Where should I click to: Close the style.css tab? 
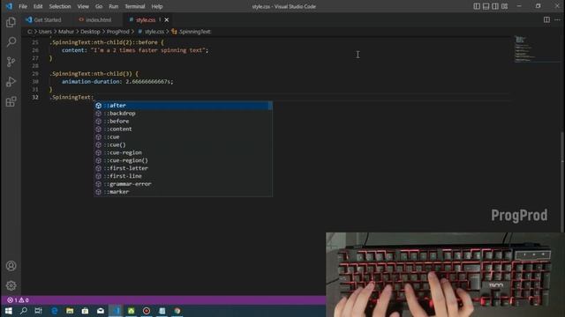point(167,19)
